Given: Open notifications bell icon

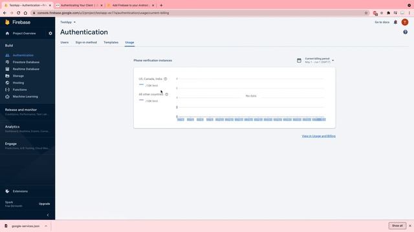Looking at the screenshot, I should [395, 23].
